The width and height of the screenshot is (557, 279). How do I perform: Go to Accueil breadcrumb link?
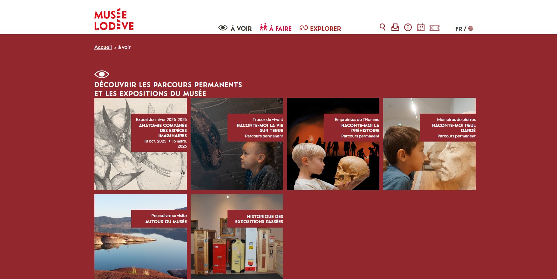103,47
